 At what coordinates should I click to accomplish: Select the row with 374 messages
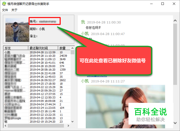pos(37,66)
